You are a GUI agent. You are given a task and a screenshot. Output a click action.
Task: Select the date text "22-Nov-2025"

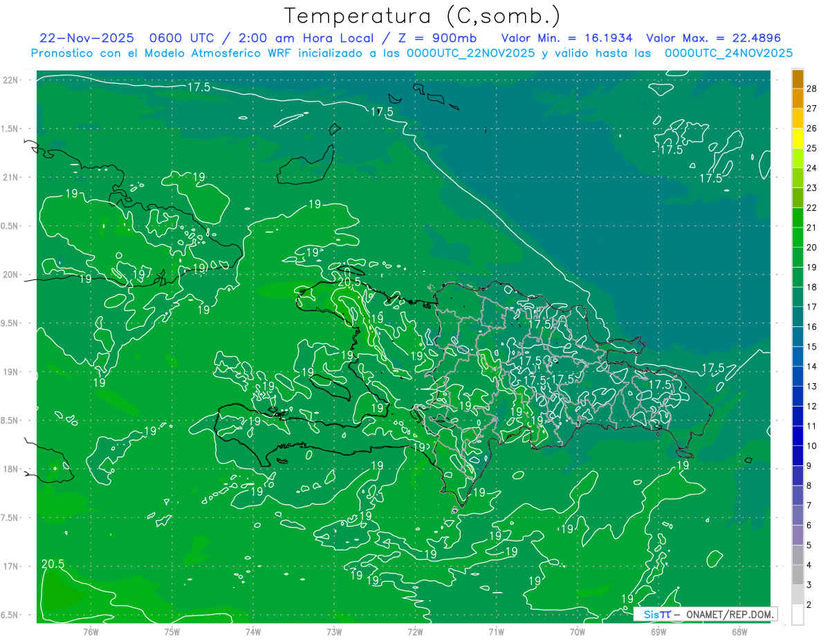tap(86, 38)
